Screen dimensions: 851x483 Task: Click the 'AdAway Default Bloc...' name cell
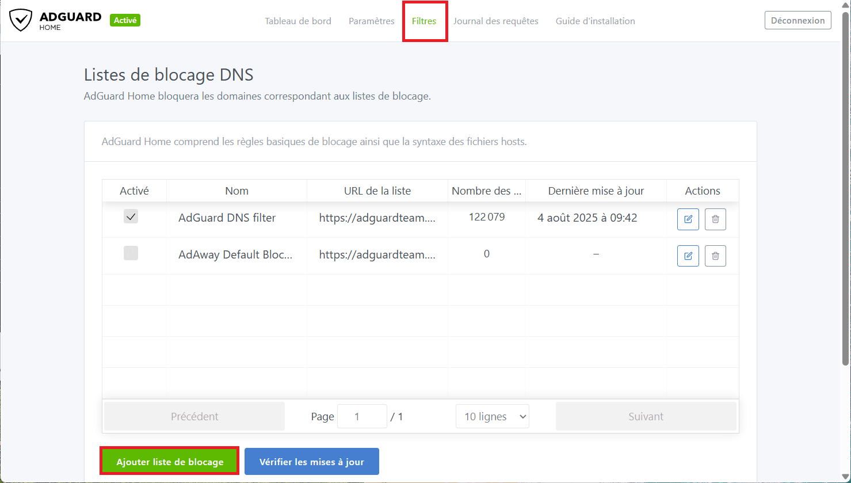click(x=235, y=254)
